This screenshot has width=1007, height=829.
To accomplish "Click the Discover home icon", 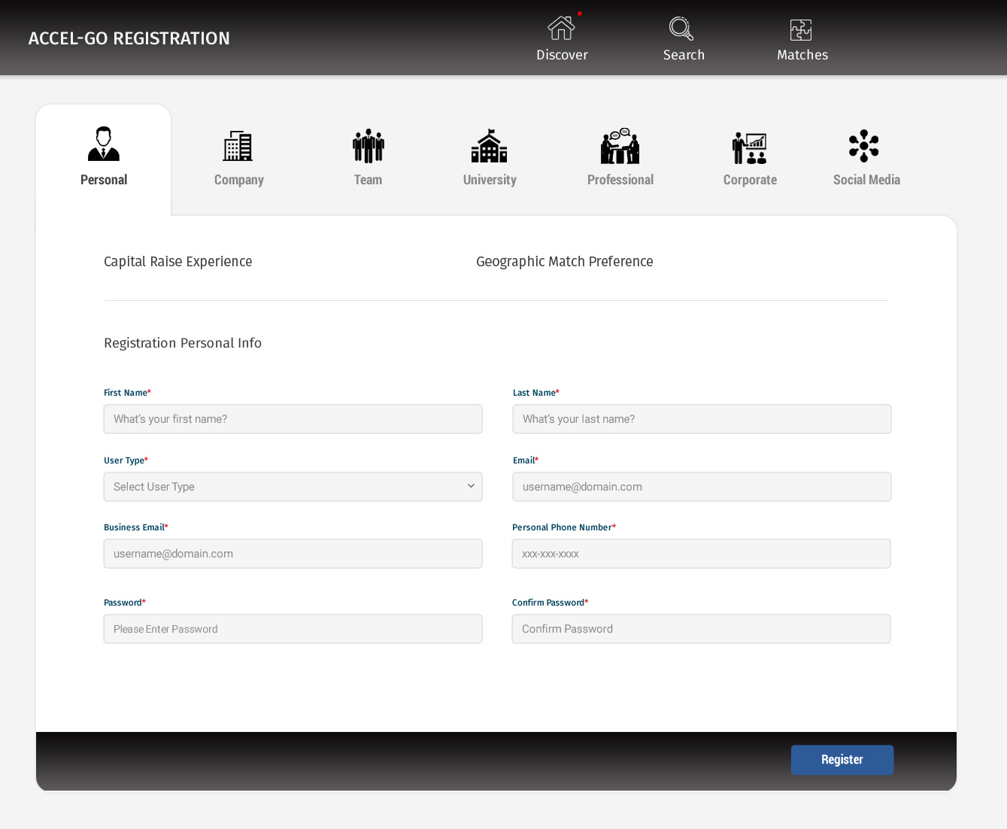I will click(561, 29).
